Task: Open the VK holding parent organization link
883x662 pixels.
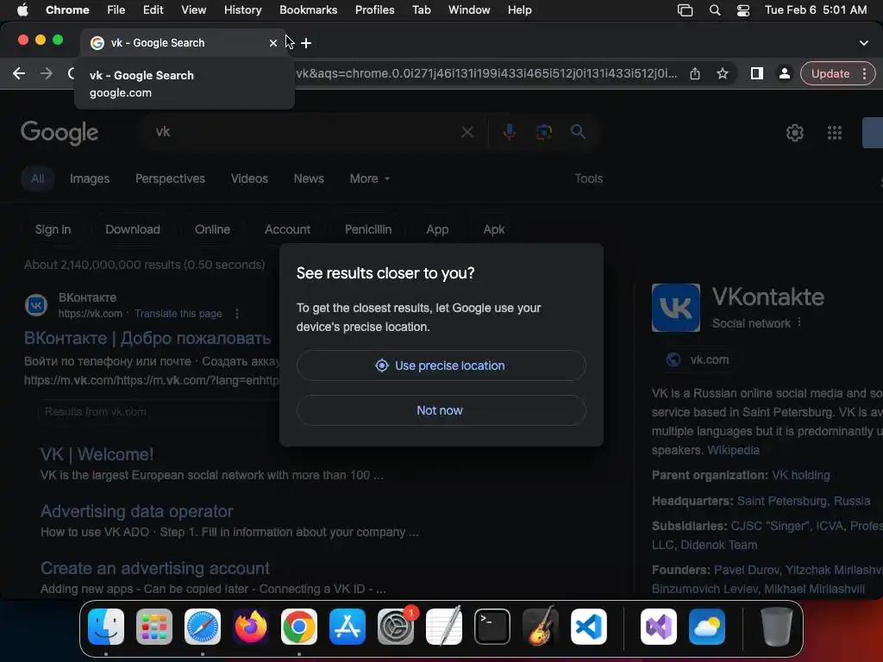Action: (801, 475)
